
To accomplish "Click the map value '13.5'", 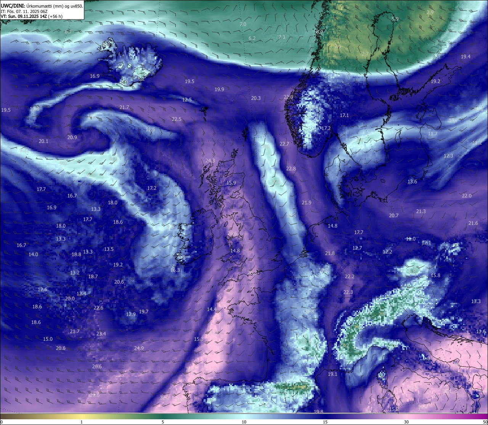I will tap(109, 249).
